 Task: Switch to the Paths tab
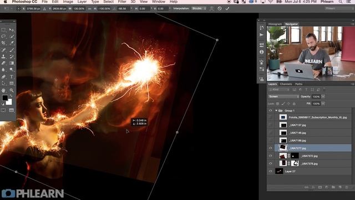[x=298, y=84]
